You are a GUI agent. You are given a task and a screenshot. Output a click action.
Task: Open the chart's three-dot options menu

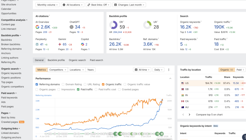[x=169, y=70]
